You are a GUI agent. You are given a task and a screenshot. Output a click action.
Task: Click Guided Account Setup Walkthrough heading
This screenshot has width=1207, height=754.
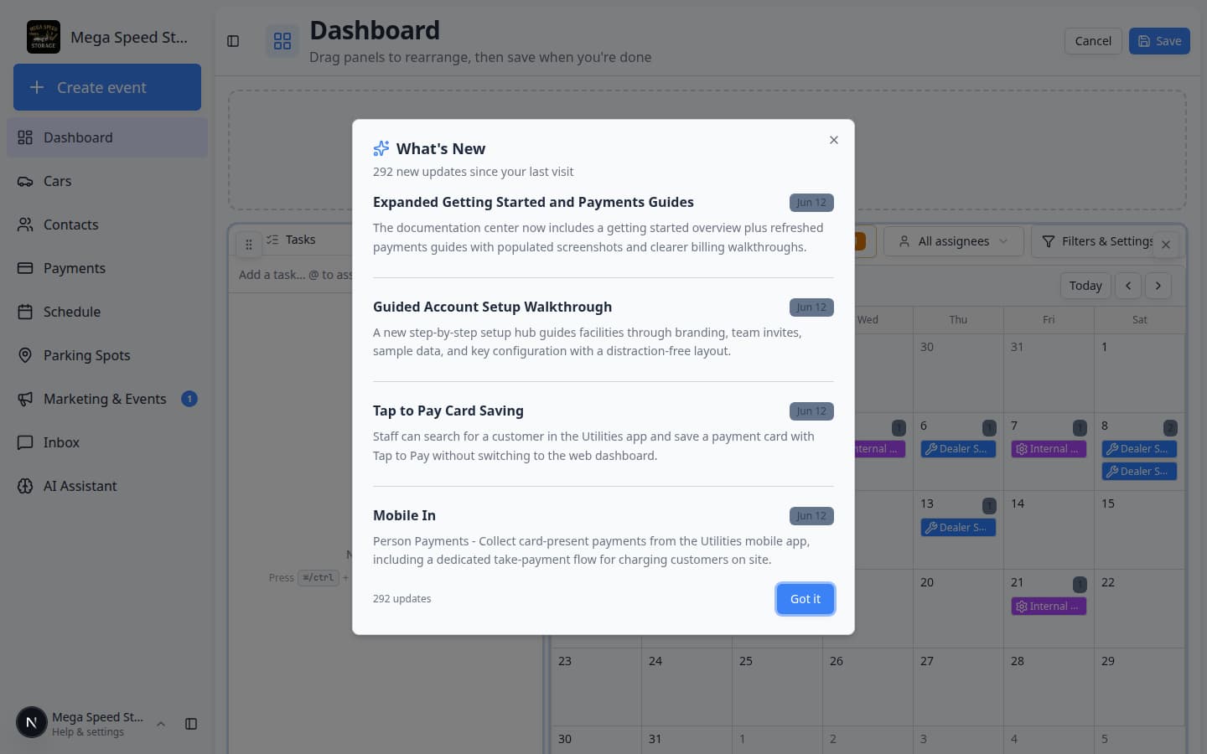coord(492,307)
